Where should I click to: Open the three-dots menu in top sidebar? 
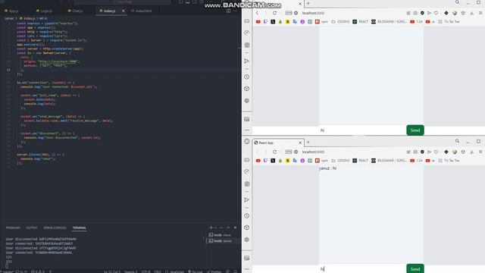point(247,130)
